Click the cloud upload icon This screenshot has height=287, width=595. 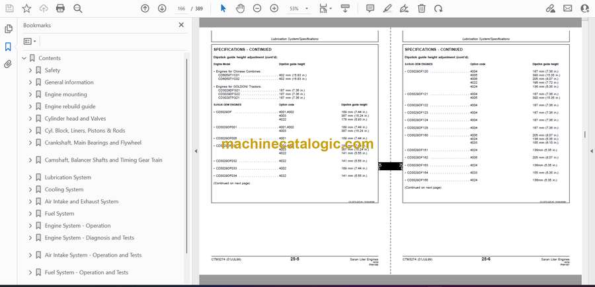pos(44,9)
